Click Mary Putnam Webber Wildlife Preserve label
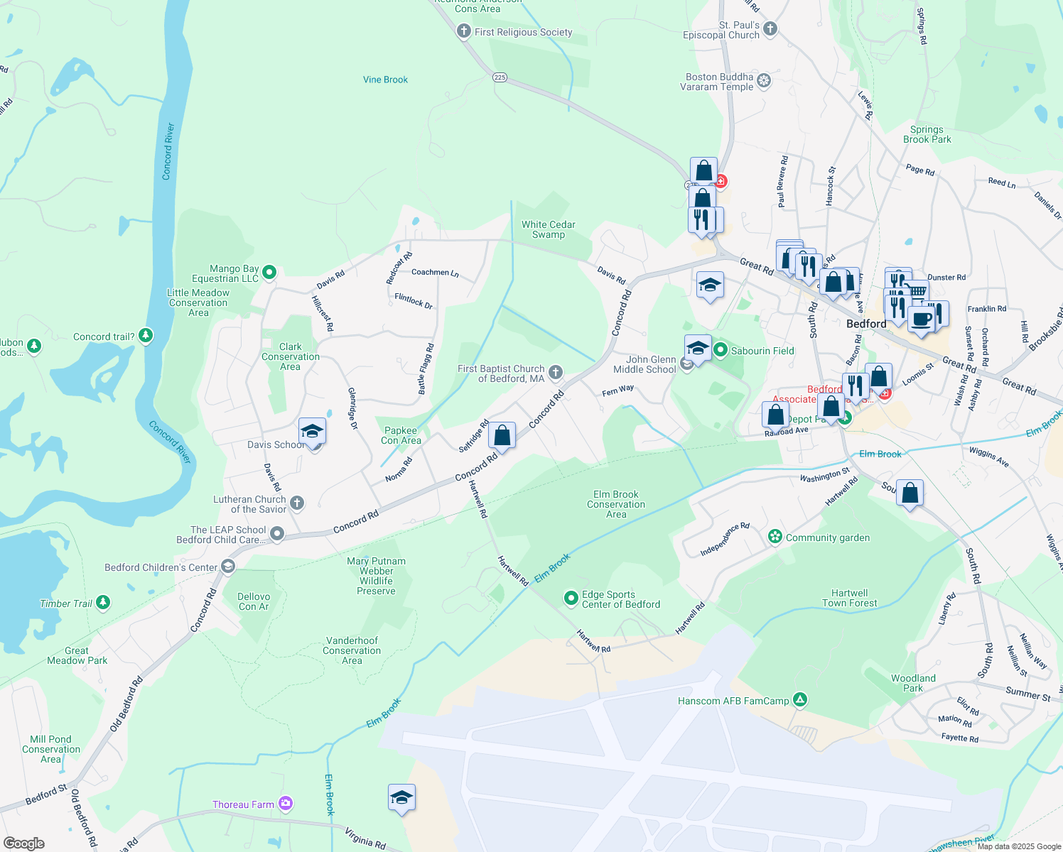Viewport: 1063px width, 852px height. point(376,576)
